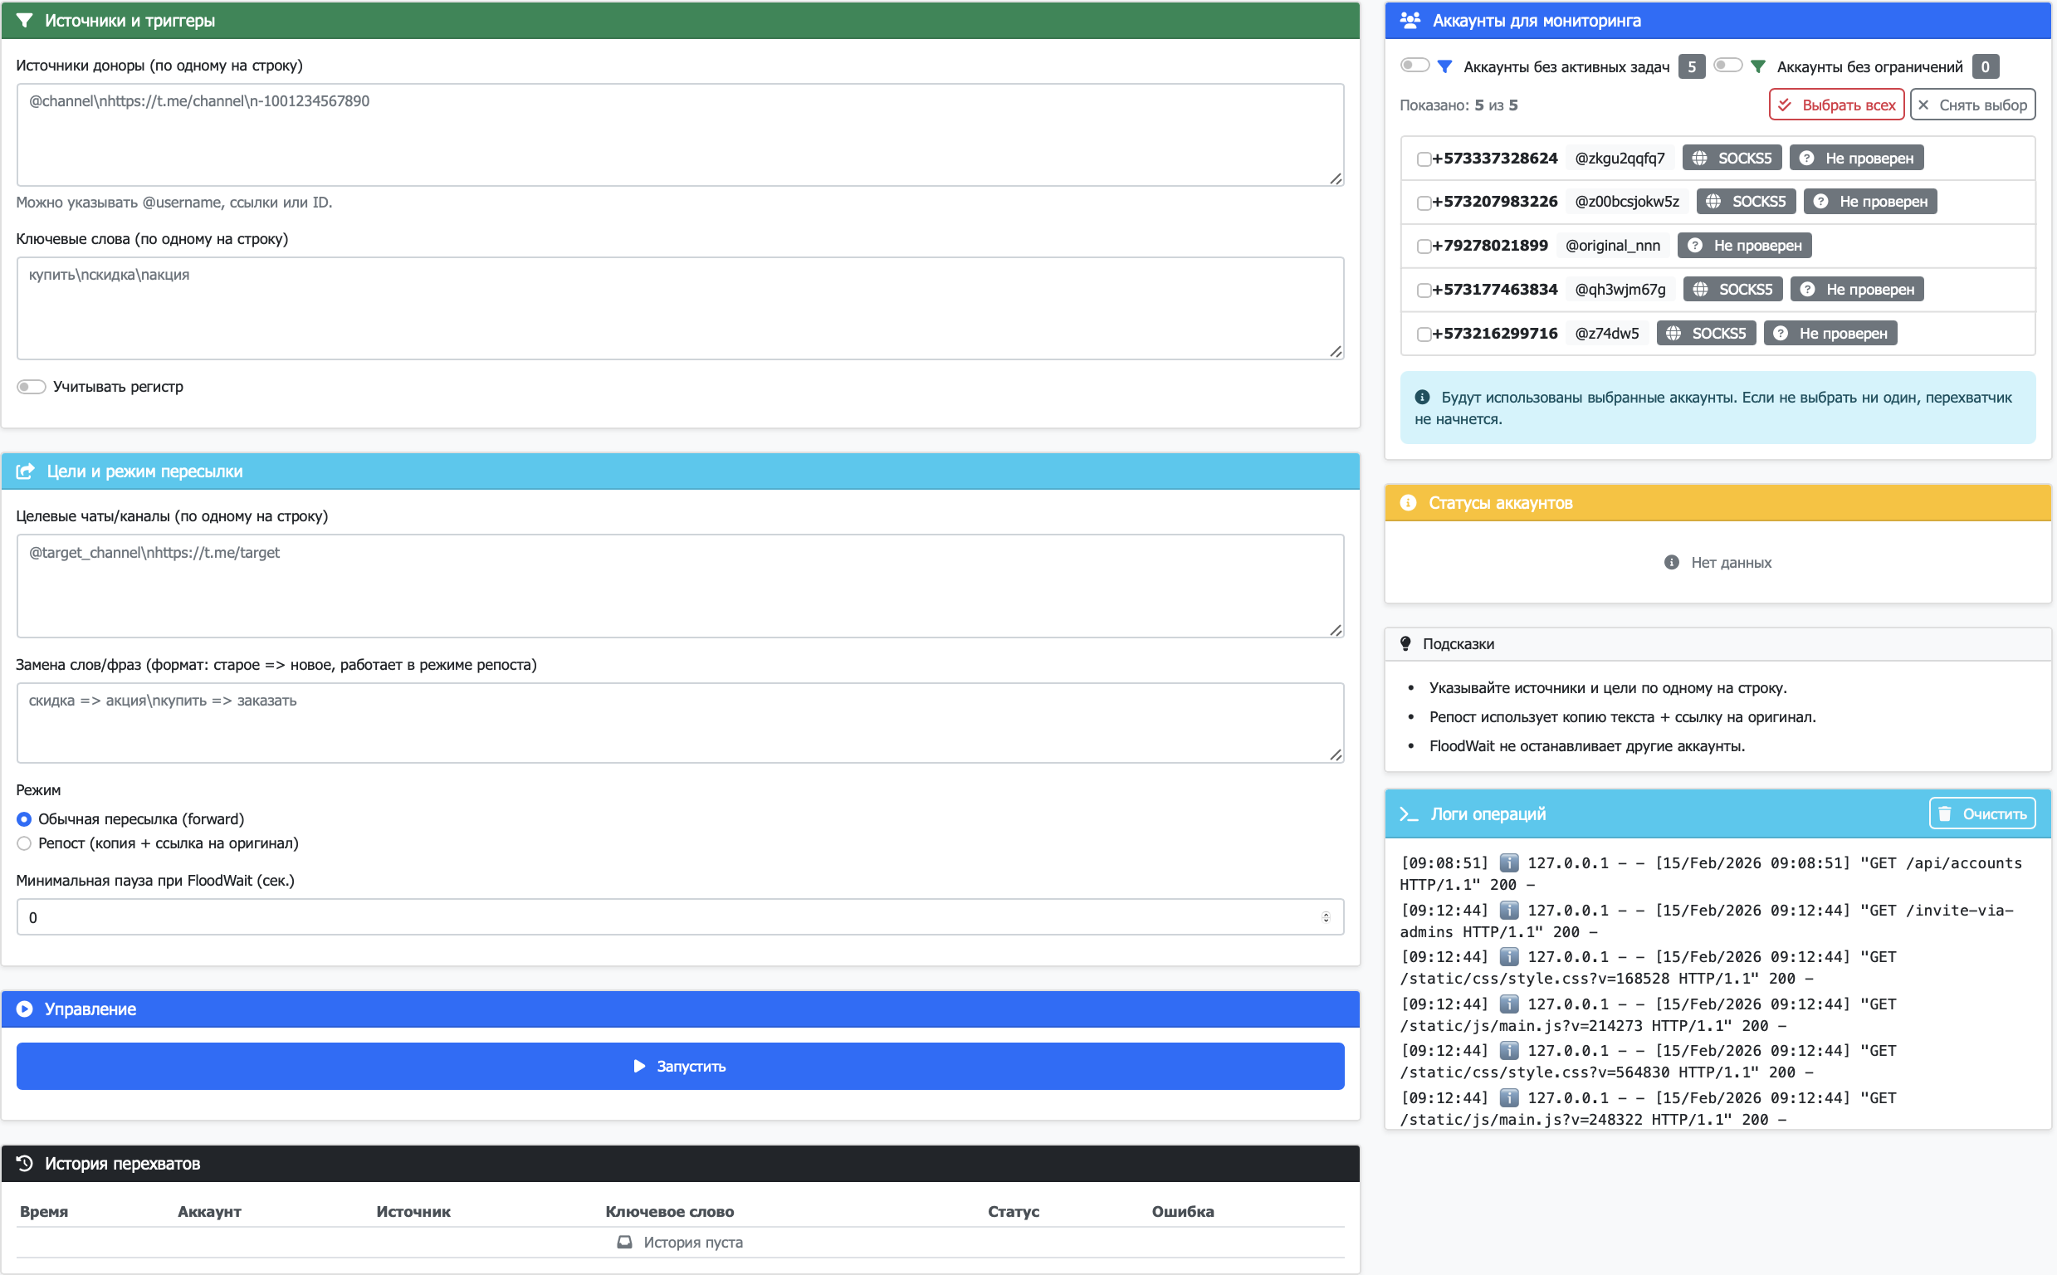The width and height of the screenshot is (2057, 1275).
Task: Toggle the Аккаунты без активных задач filter switch
Action: click(x=1414, y=66)
